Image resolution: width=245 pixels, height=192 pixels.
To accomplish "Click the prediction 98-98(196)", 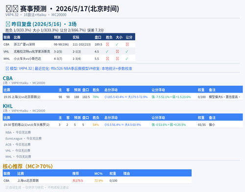I will click(61, 45).
